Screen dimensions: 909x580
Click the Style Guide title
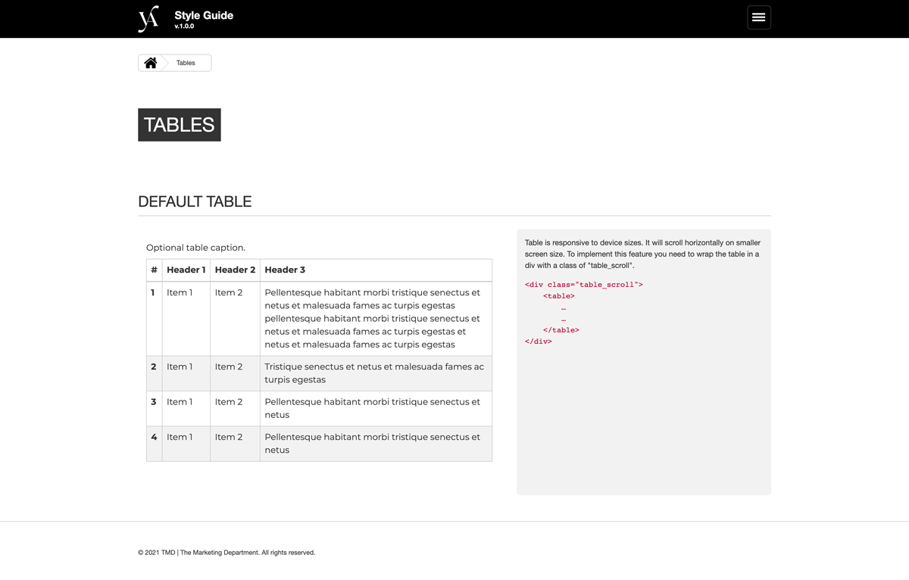[204, 15]
